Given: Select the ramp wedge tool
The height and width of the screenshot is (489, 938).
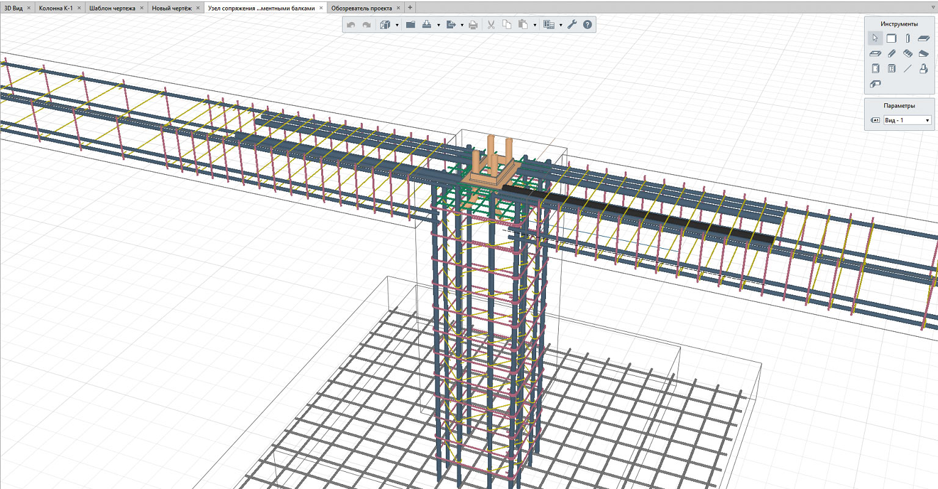Looking at the screenshot, I should (923, 54).
